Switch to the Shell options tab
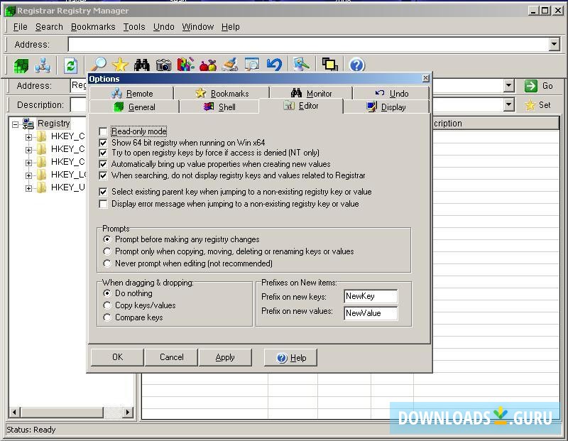This screenshot has height=441, width=568. coord(219,107)
